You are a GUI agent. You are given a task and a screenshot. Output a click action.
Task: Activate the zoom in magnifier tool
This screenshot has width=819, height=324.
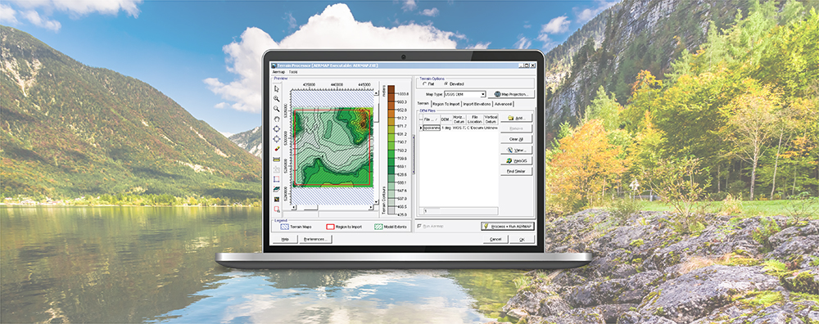coord(277,99)
